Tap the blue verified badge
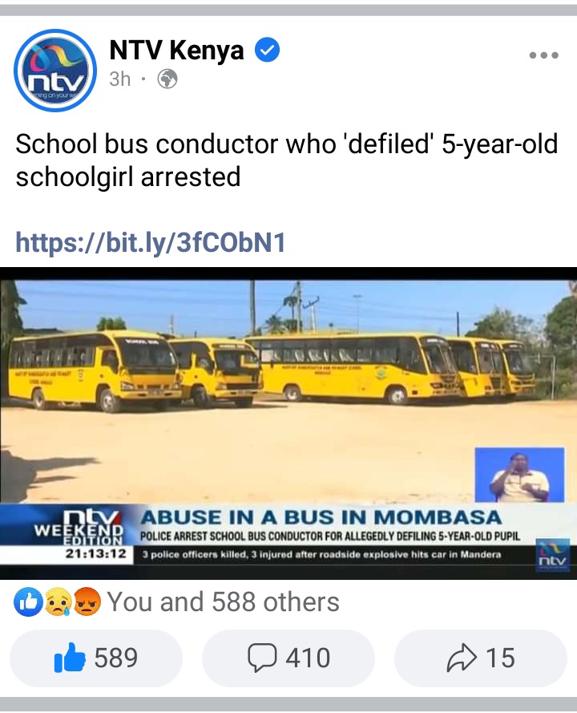This screenshot has width=577, height=713. click(x=267, y=50)
